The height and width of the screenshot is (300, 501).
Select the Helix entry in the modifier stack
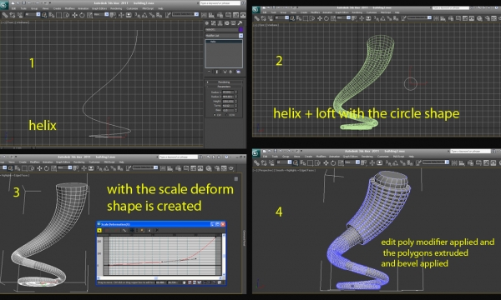(x=224, y=42)
